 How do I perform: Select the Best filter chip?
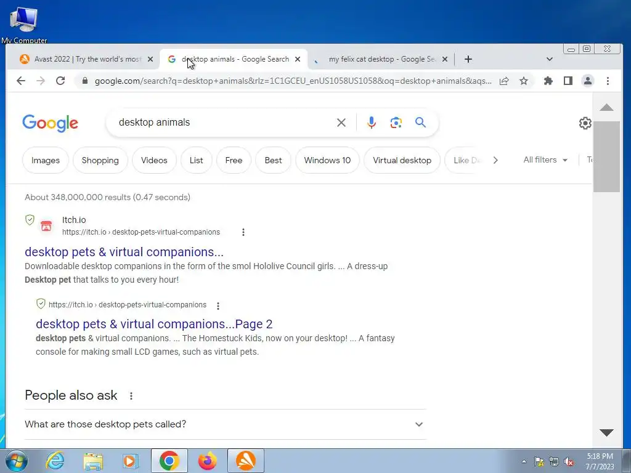pyautogui.click(x=273, y=160)
